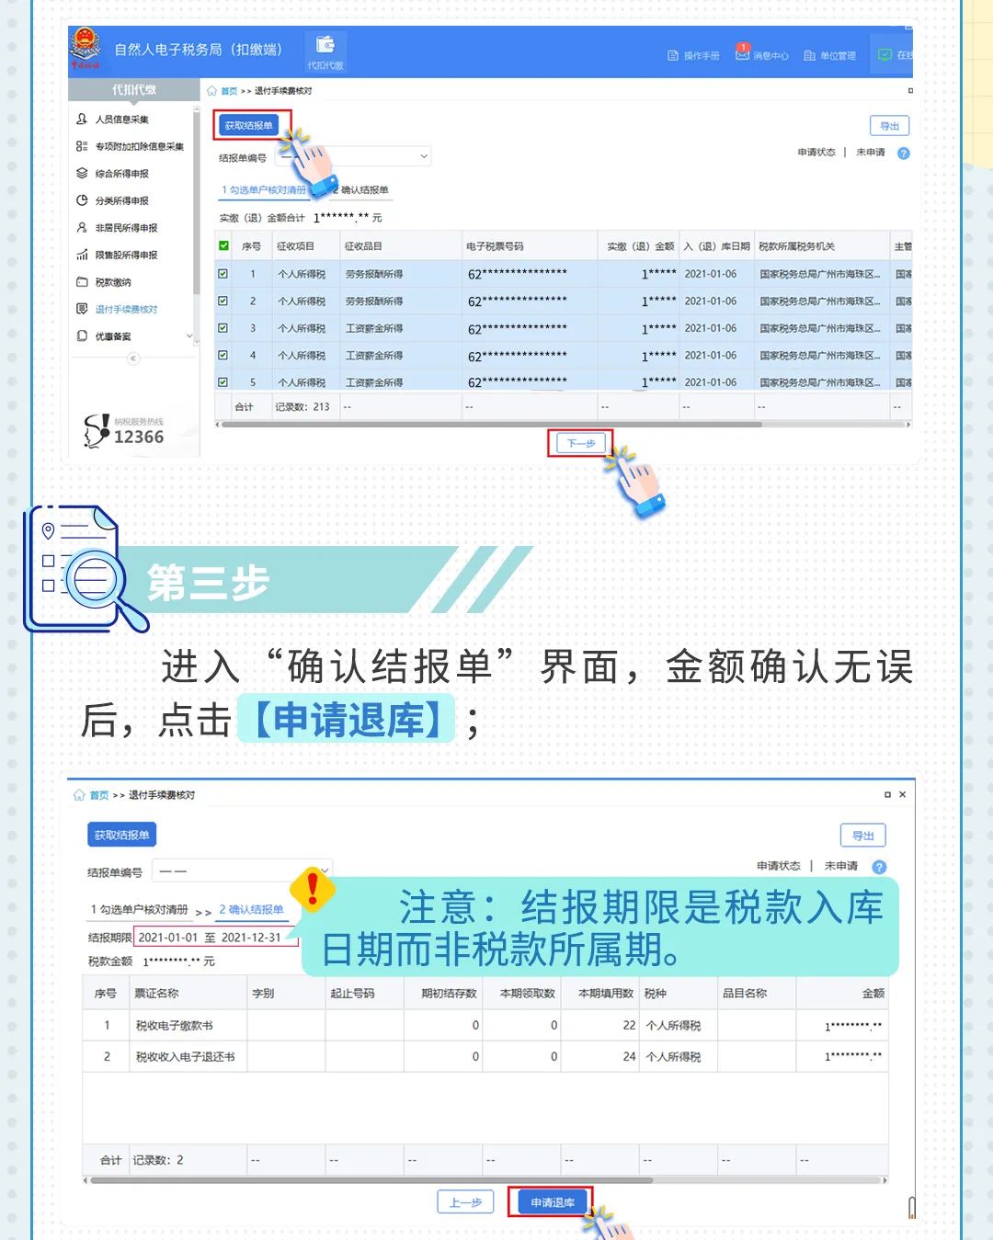
Task: Switch to tab 1 勾选单户核对清册 in upper screenshot
Action: [x=263, y=190]
